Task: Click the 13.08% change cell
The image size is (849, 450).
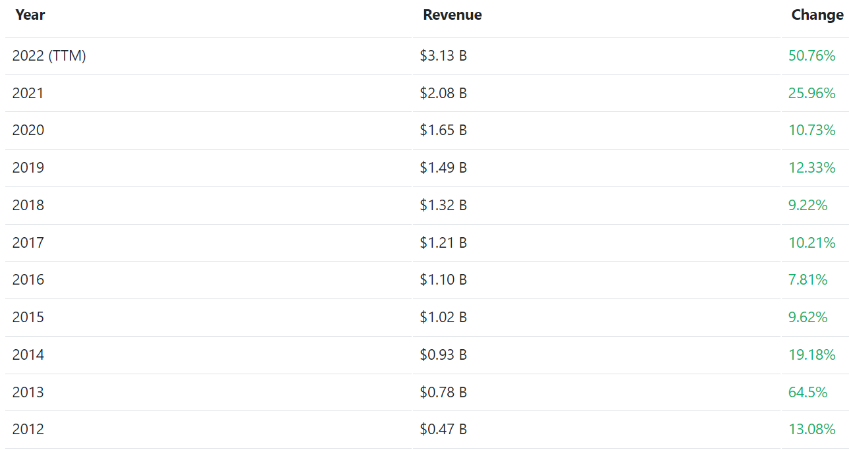Action: 812,430
